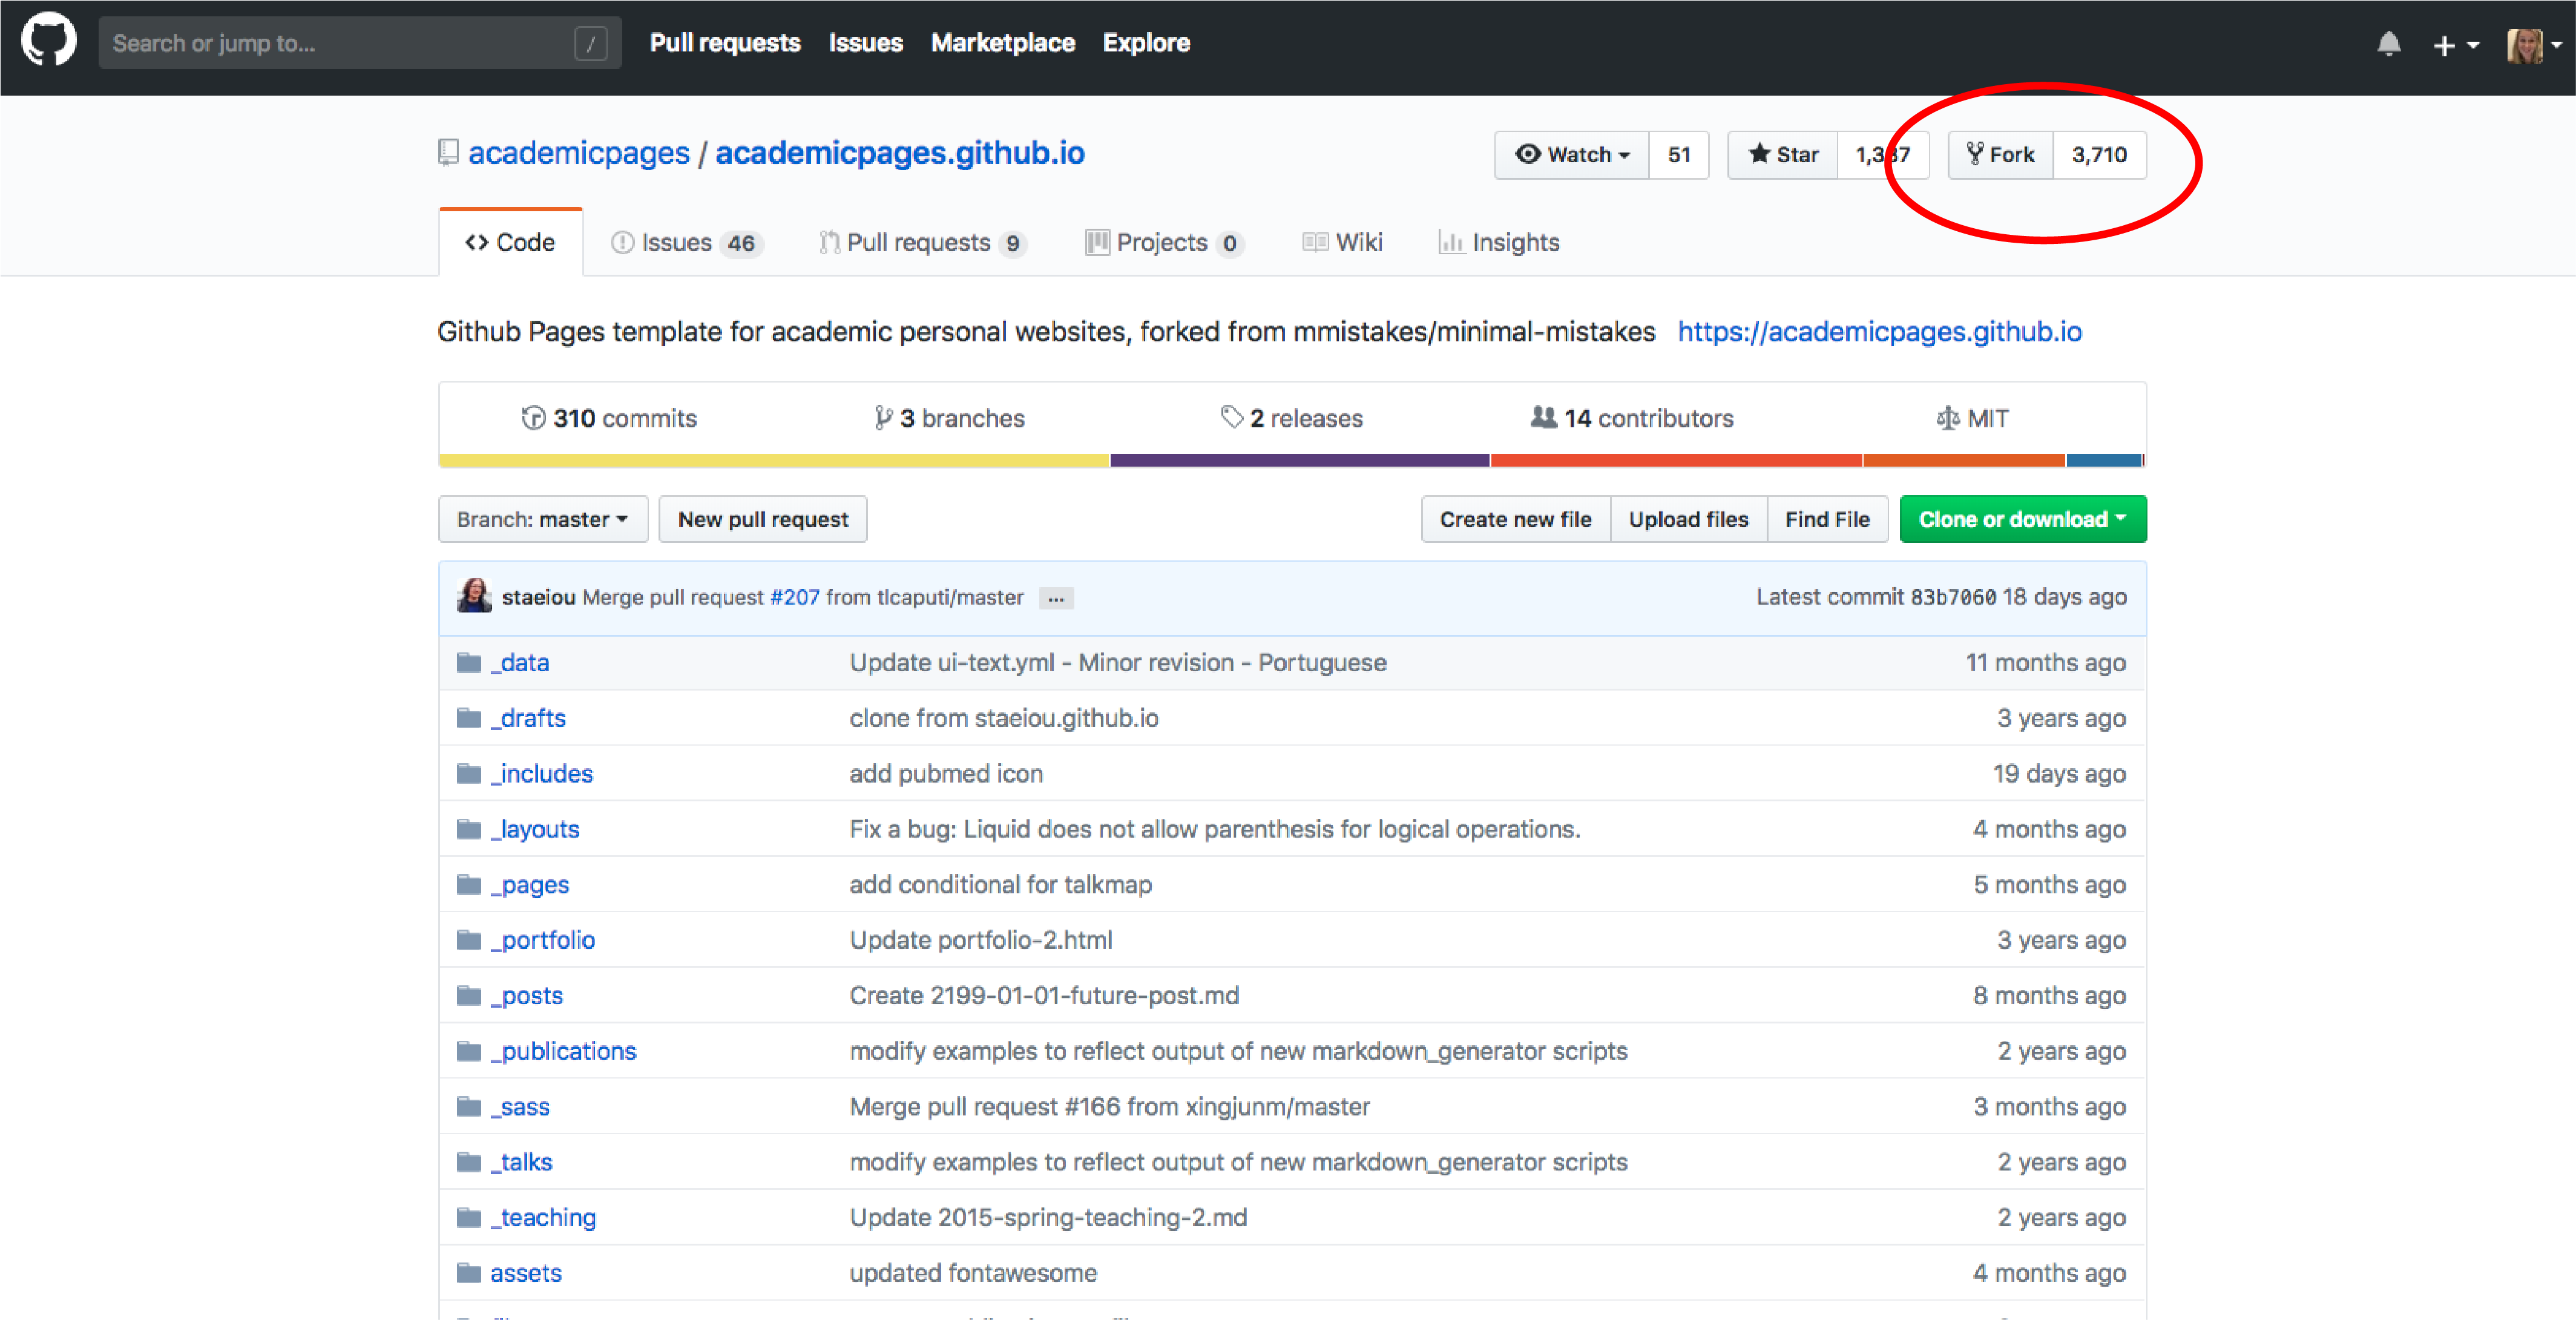Image resolution: width=2576 pixels, height=1320 pixels.
Task: Open the _posts folder
Action: coord(527,995)
